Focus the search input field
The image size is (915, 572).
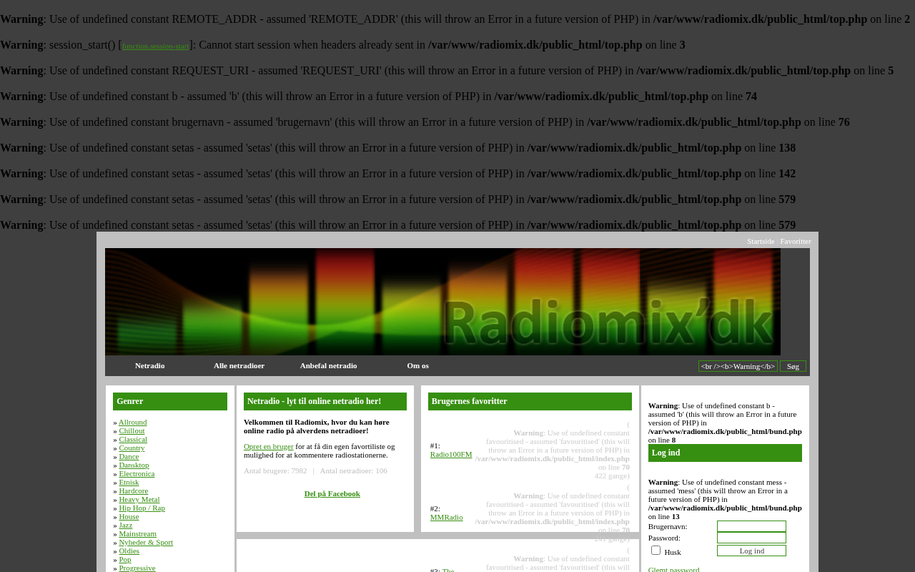click(x=738, y=366)
